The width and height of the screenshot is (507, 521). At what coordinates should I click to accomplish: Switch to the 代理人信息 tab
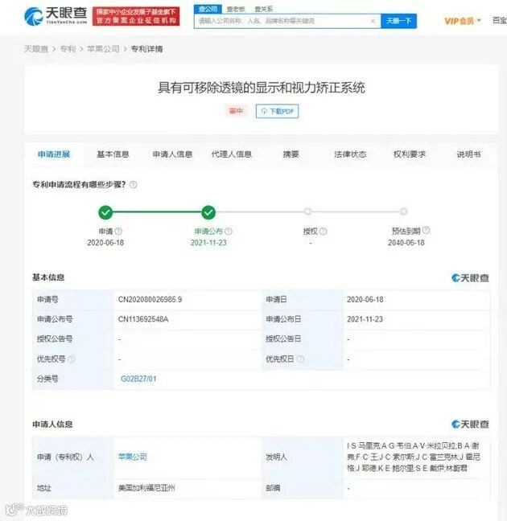[x=232, y=154]
